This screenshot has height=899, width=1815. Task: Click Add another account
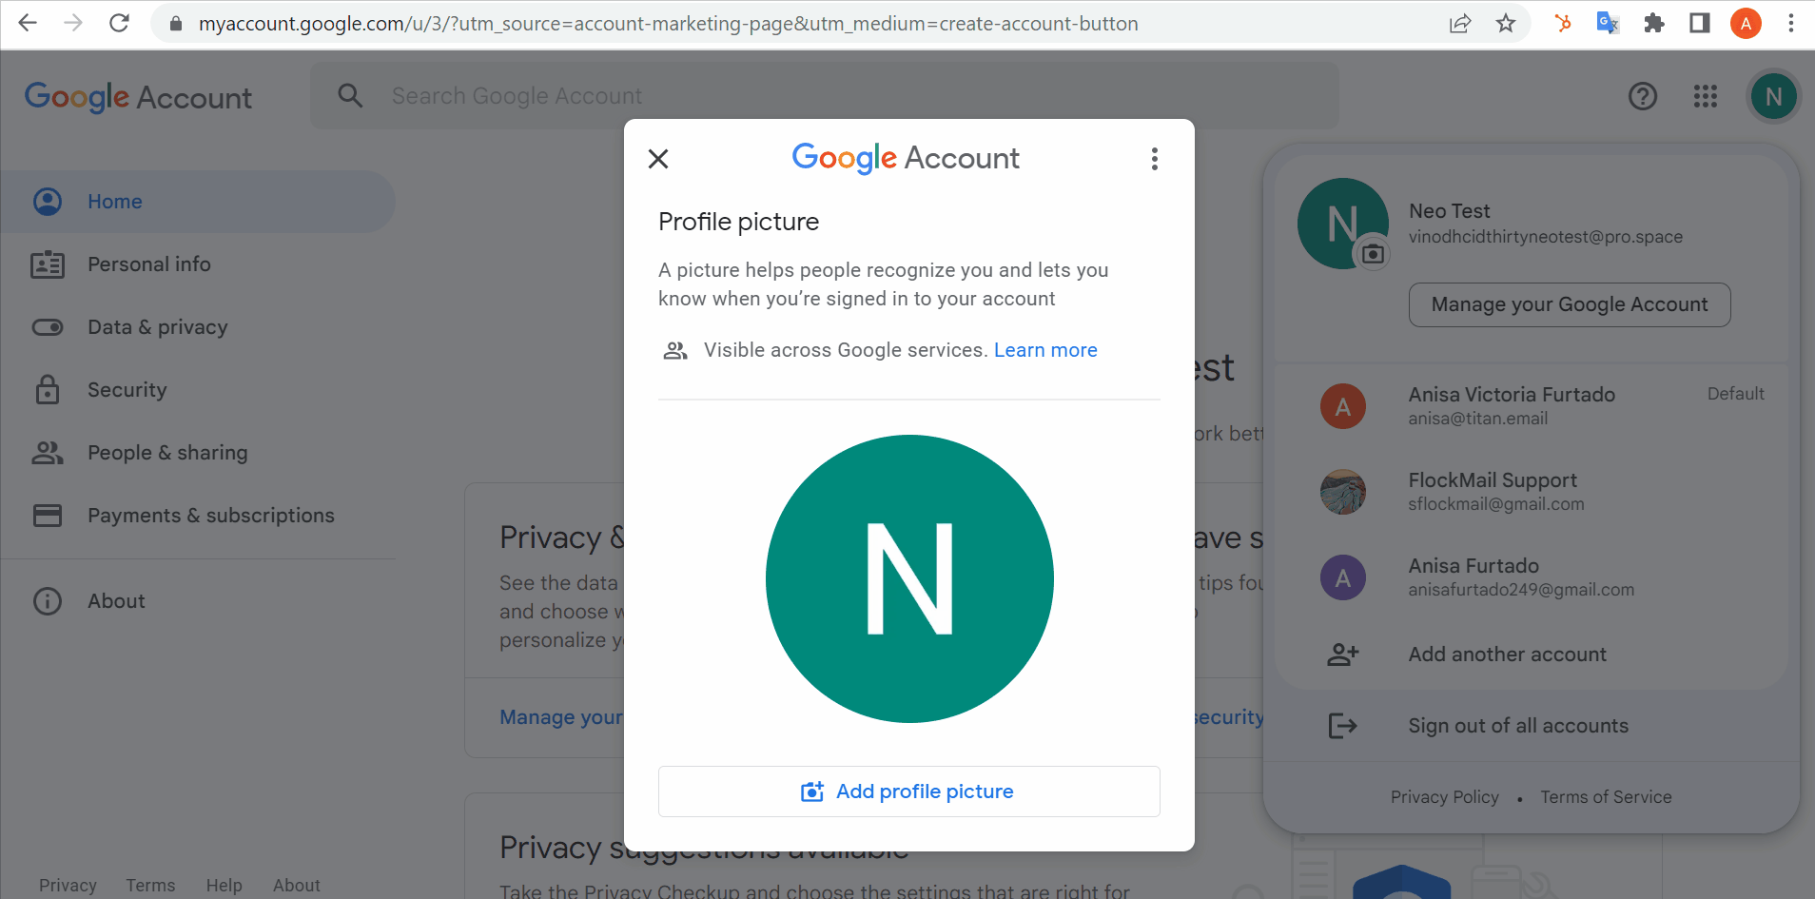click(x=1532, y=655)
